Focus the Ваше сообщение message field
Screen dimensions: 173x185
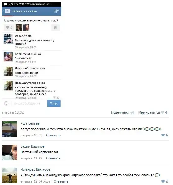pos(29,103)
